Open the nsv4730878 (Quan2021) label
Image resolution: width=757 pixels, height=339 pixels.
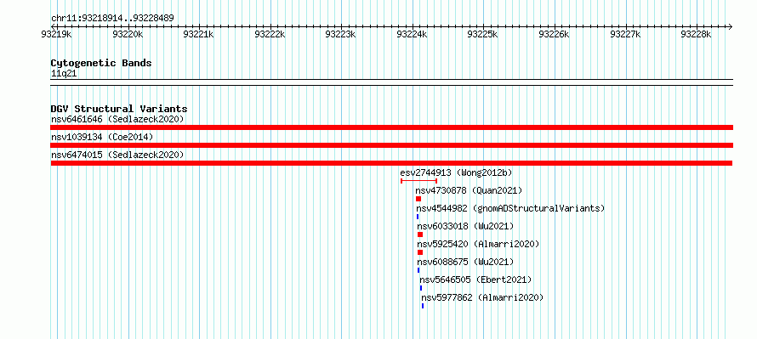(x=469, y=190)
